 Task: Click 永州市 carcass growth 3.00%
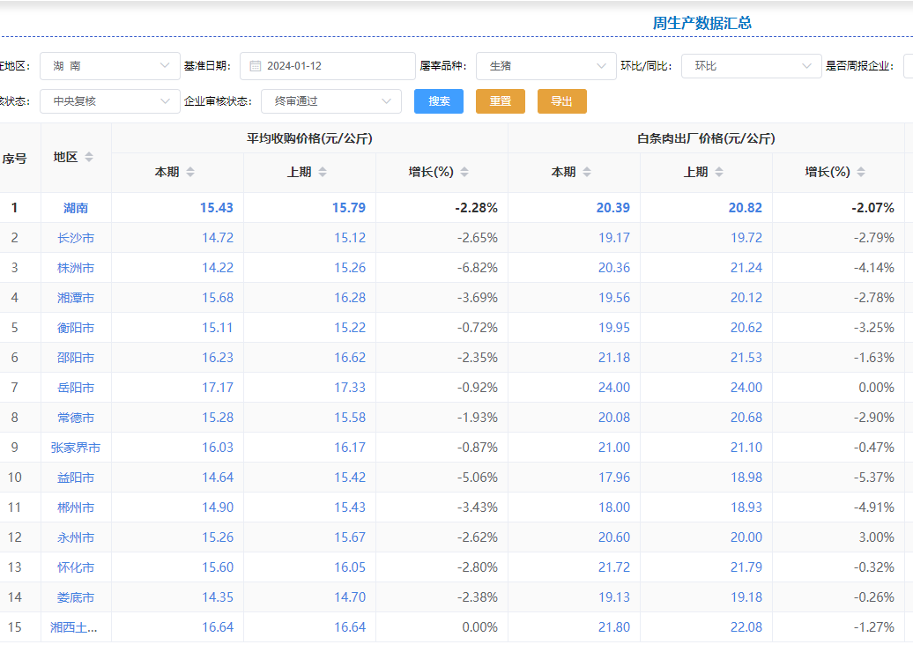[877, 537]
